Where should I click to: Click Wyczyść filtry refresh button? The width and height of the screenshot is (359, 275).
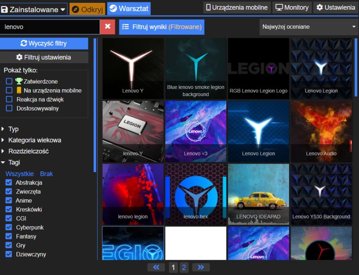(x=44, y=43)
